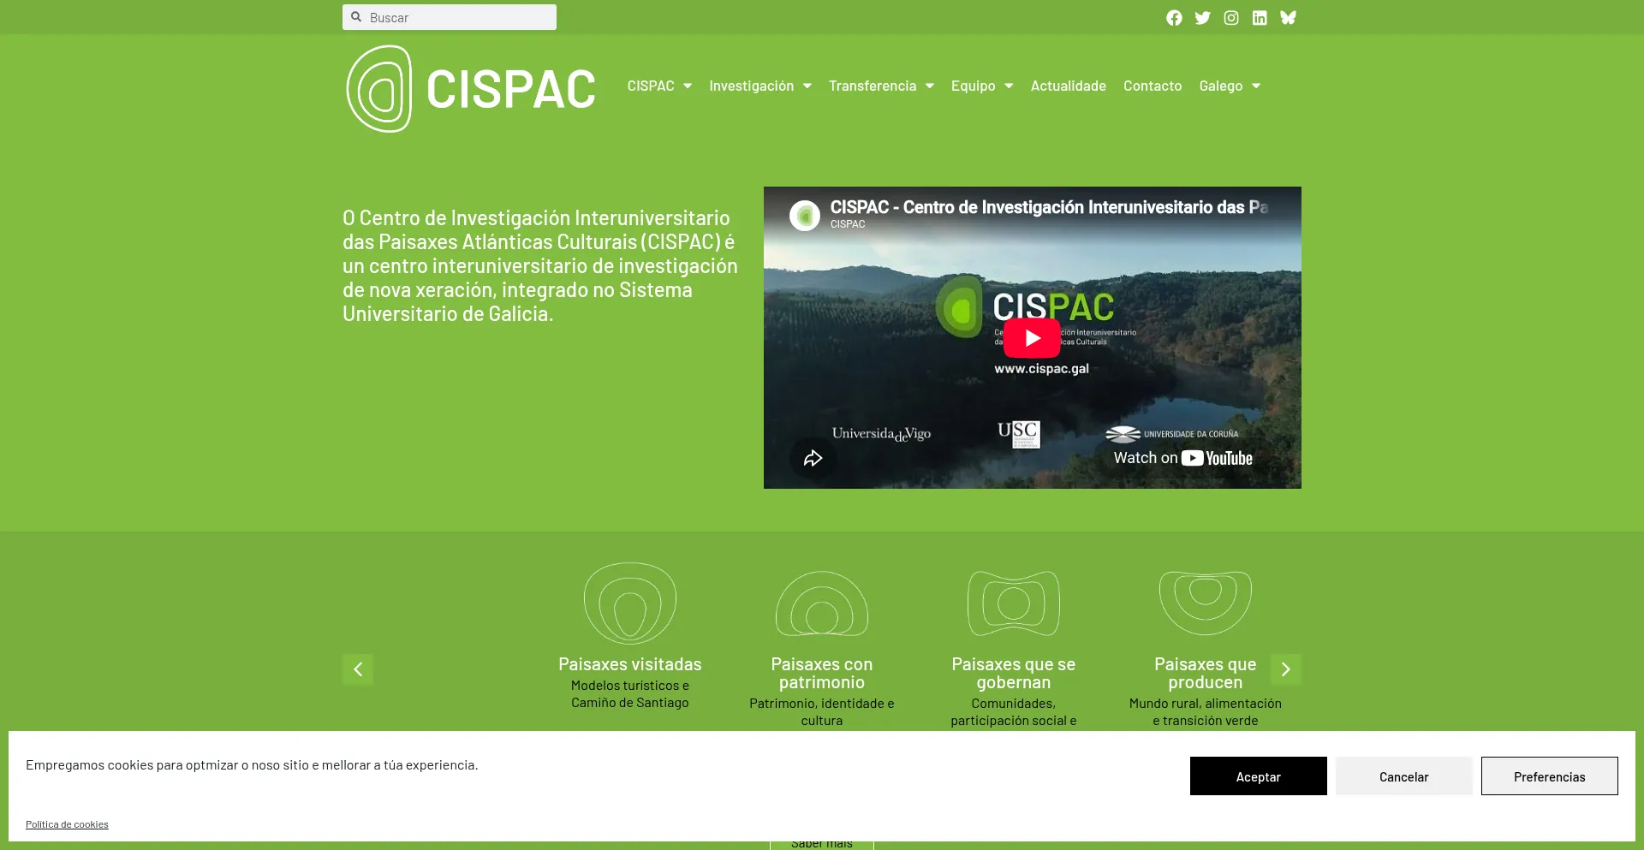1644x850 pixels.
Task: Open the CISPAC Twitter profile icon
Action: click(1202, 18)
